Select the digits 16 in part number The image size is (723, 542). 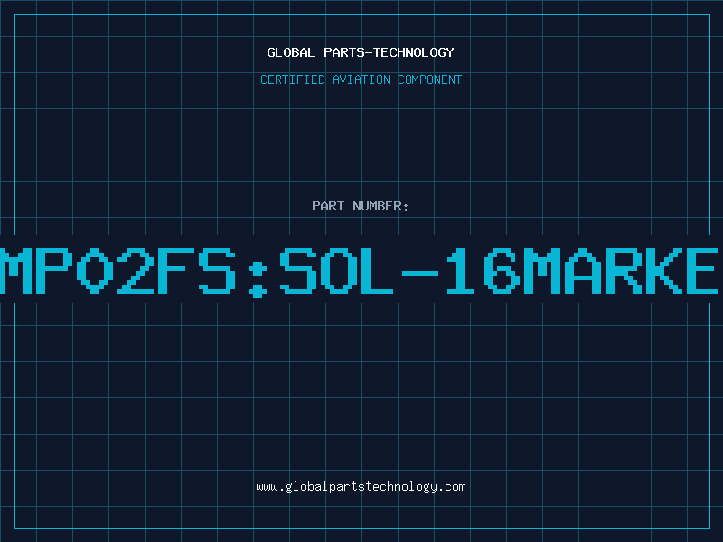(x=483, y=270)
